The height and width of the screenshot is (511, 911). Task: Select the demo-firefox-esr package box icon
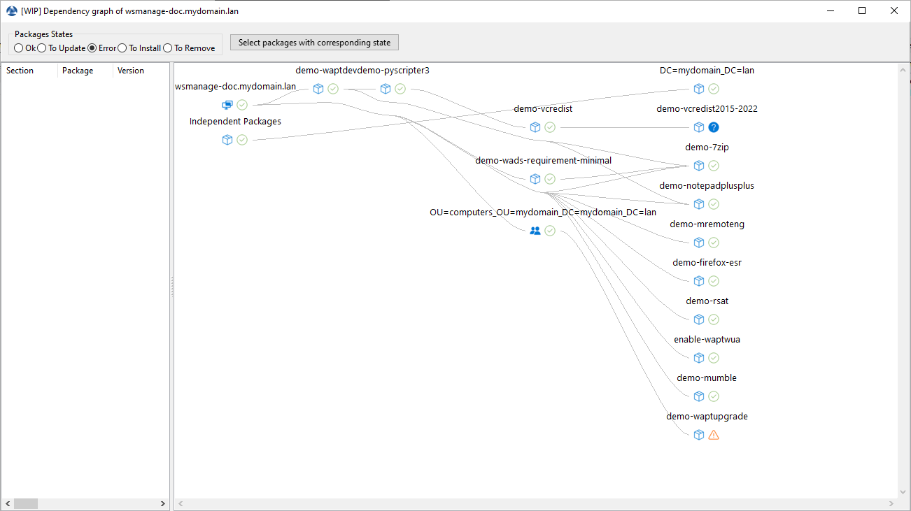tap(698, 281)
